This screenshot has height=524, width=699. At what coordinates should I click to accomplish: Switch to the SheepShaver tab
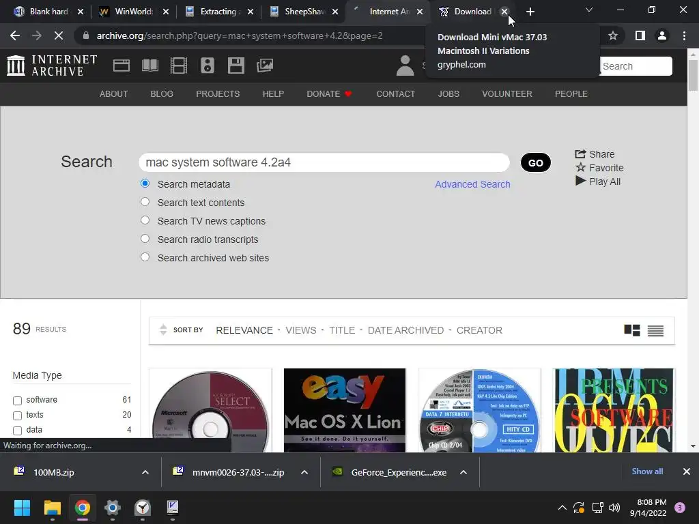[304, 12]
